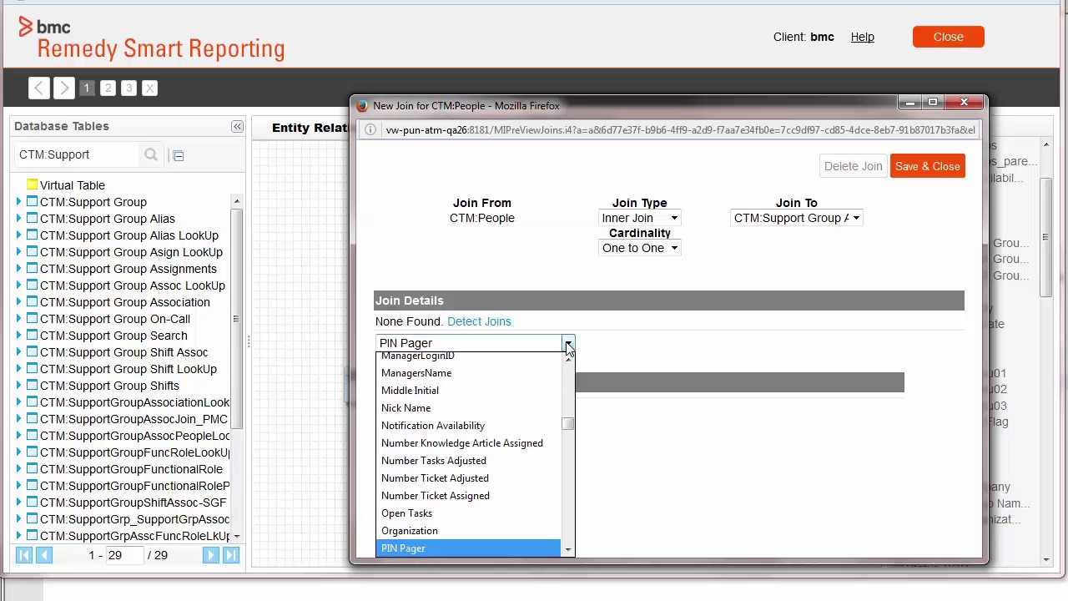Image resolution: width=1068 pixels, height=601 pixels.
Task: Open the Join Type dropdown
Action: pos(640,218)
